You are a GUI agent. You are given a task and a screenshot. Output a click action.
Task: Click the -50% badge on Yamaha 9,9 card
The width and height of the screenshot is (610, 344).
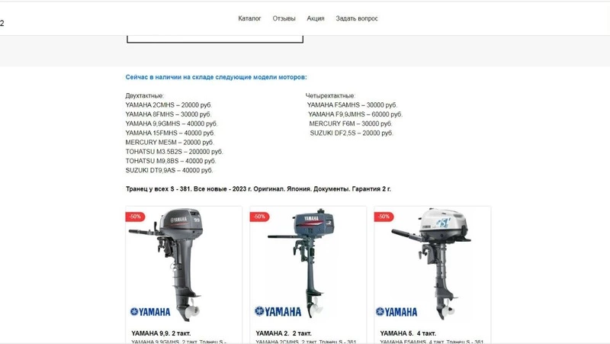pyautogui.click(x=135, y=217)
